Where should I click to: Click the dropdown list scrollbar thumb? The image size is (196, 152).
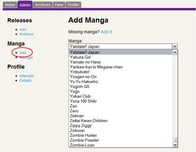pyautogui.click(x=175, y=140)
